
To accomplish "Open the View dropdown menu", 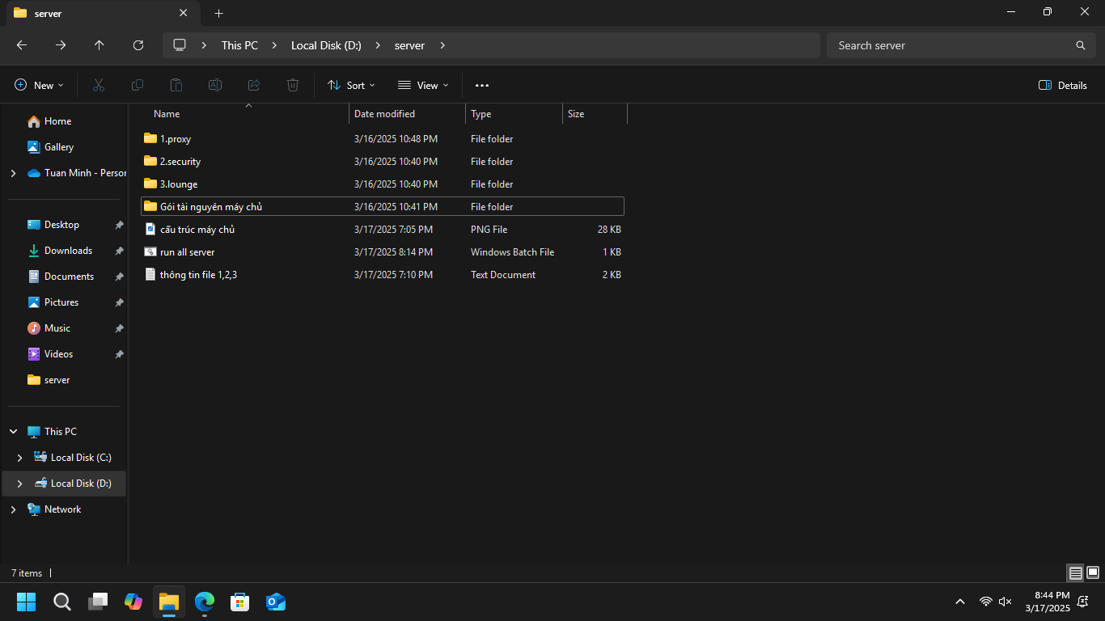I will [x=423, y=85].
